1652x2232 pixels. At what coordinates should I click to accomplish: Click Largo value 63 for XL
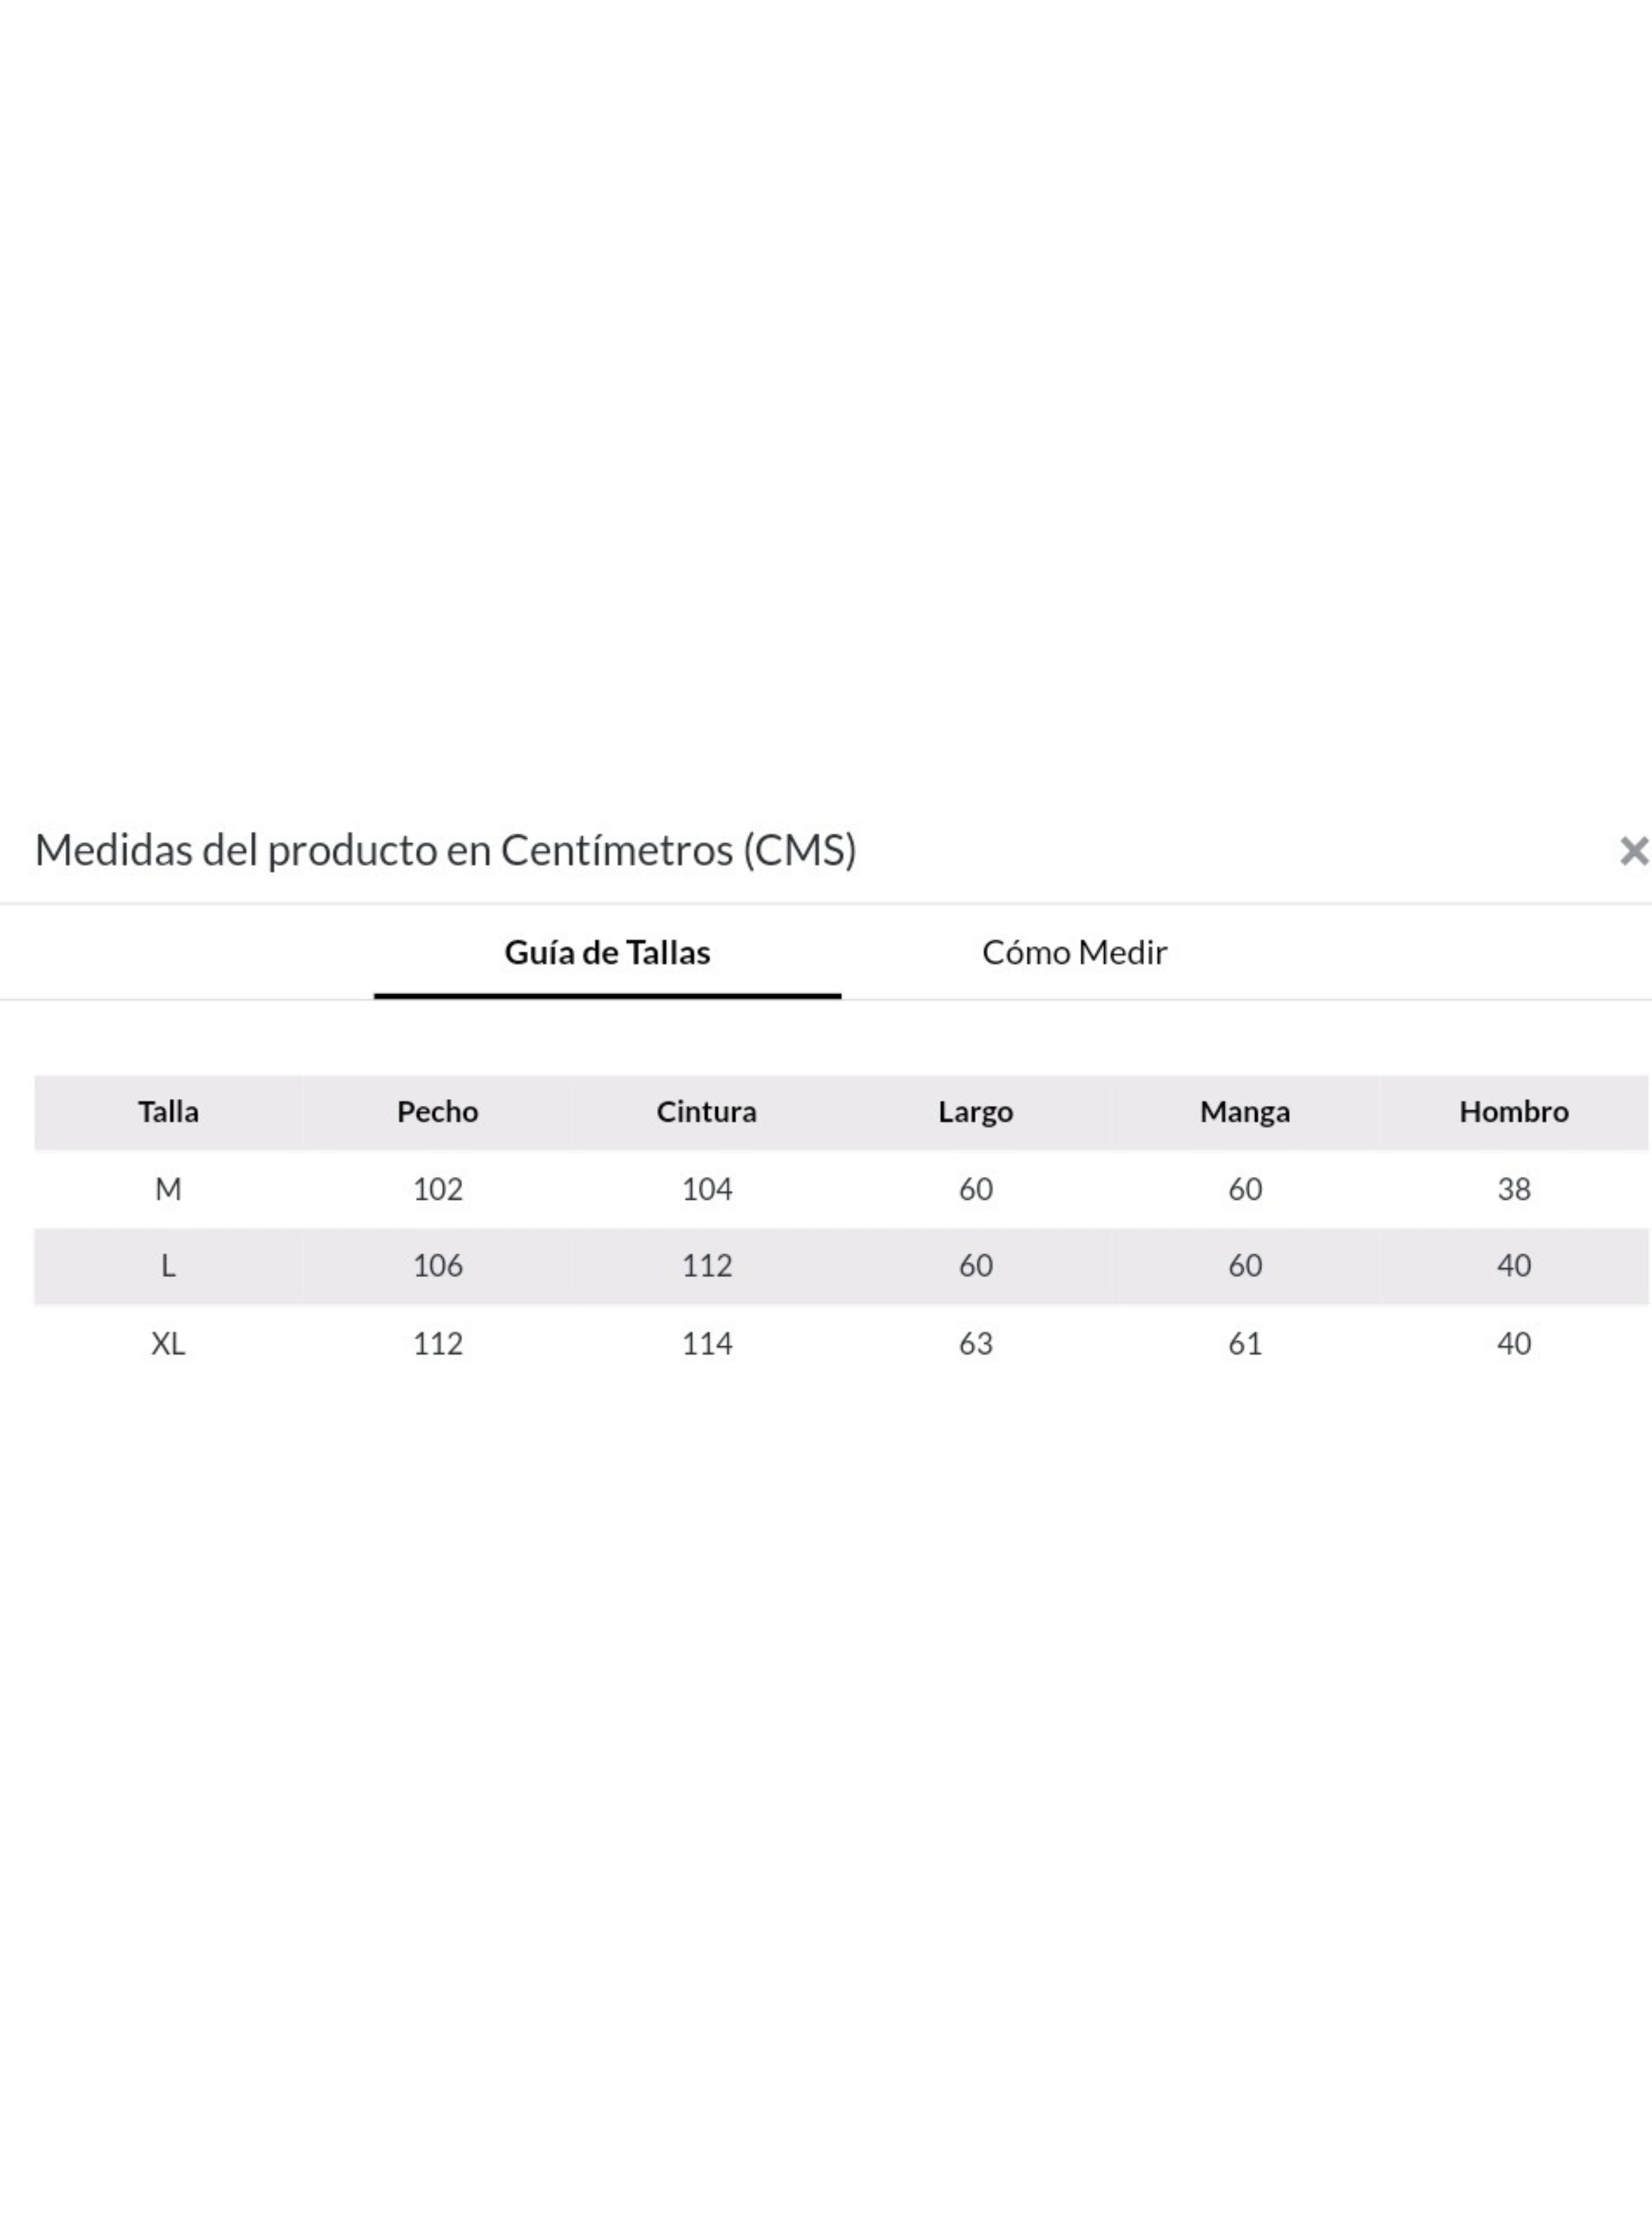(976, 1343)
